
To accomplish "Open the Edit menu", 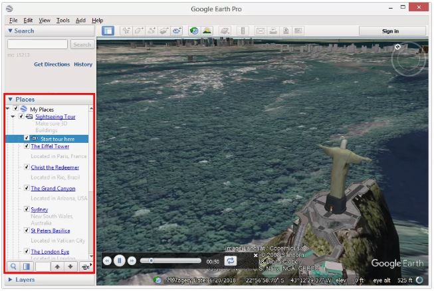I will click(28, 20).
